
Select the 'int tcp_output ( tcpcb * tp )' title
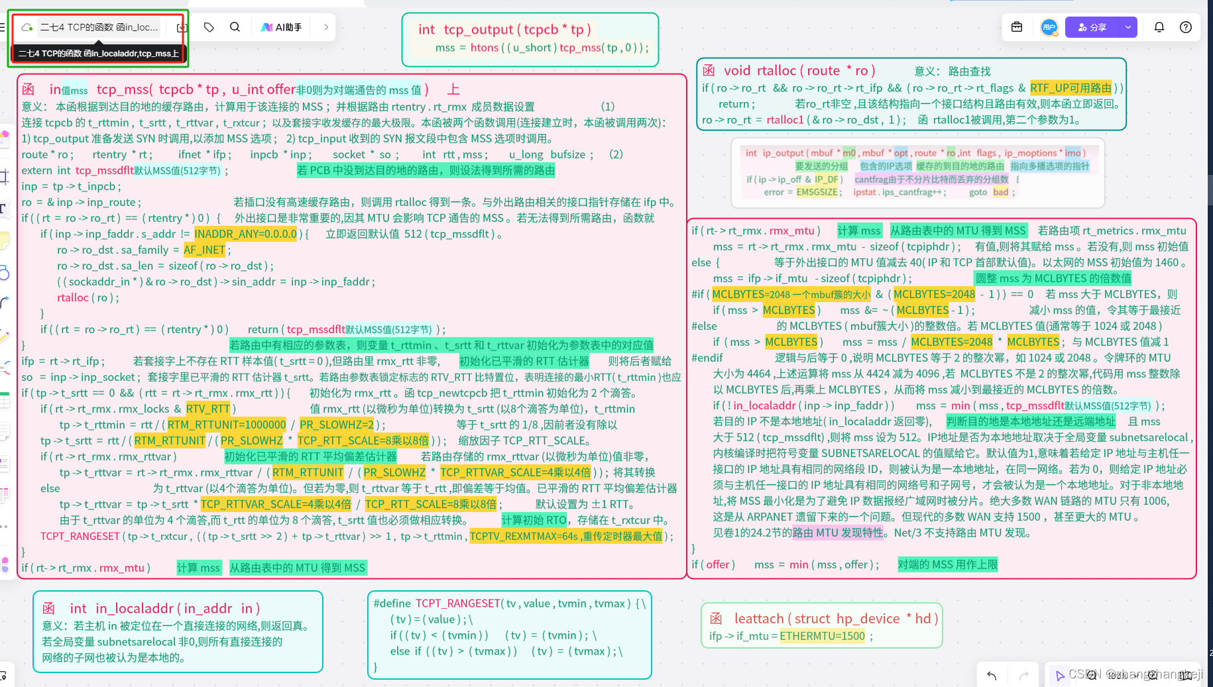click(504, 29)
